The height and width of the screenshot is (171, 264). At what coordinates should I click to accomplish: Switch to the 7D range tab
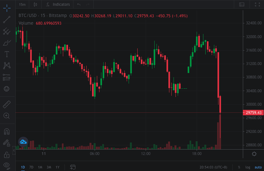[31, 167]
